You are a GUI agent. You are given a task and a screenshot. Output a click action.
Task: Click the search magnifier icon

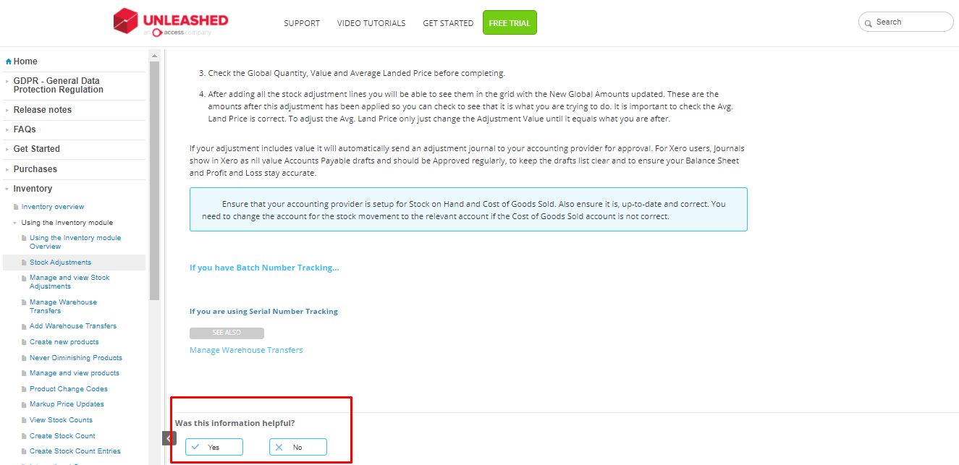pyautogui.click(x=867, y=23)
